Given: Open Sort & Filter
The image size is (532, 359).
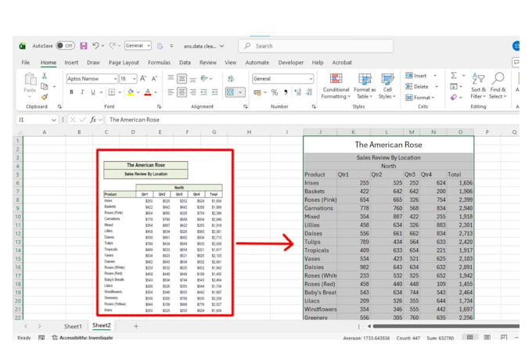Looking at the screenshot, I should pyautogui.click(x=478, y=86).
